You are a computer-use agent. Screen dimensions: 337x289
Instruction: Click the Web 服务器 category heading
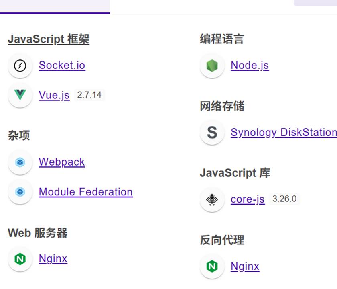click(x=38, y=233)
